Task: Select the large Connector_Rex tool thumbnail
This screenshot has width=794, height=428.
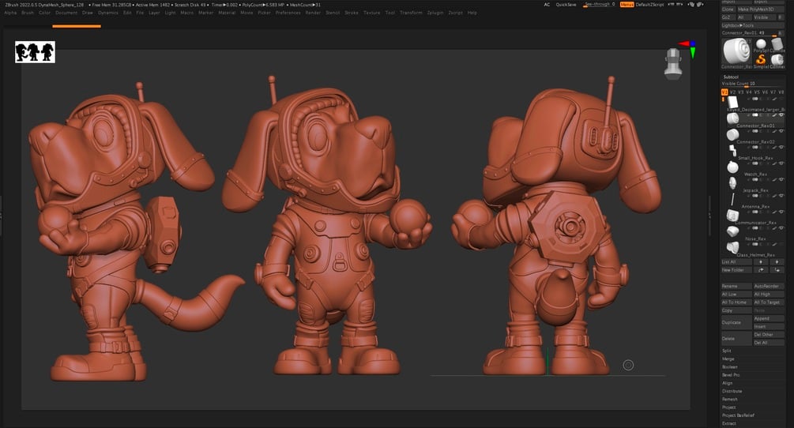Action: tap(737, 51)
